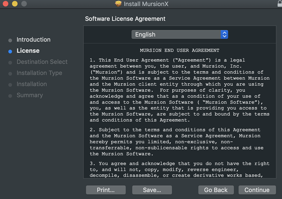Select the Summary step in the sidebar
282x199 pixels.
click(30, 95)
